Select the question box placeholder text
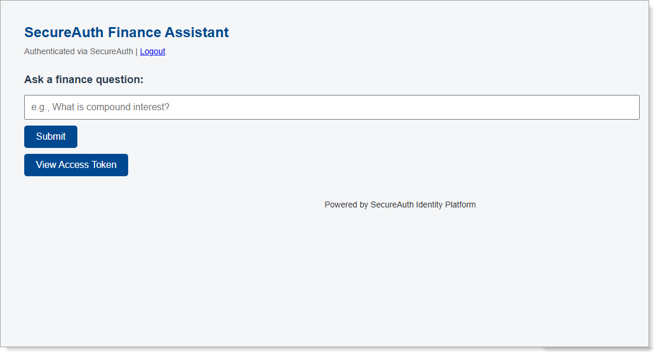The height and width of the screenshot is (356, 658). pos(100,107)
